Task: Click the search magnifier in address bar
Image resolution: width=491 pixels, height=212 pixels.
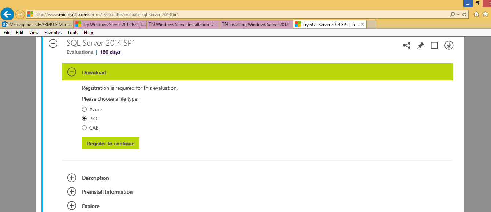Action: tap(452, 15)
